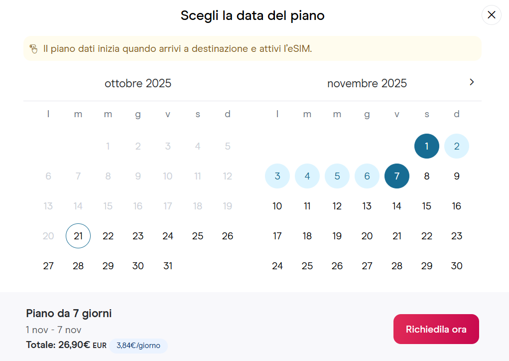This screenshot has height=361, width=509.
Task: Pick October 31 on calendar
Action: coord(168,266)
